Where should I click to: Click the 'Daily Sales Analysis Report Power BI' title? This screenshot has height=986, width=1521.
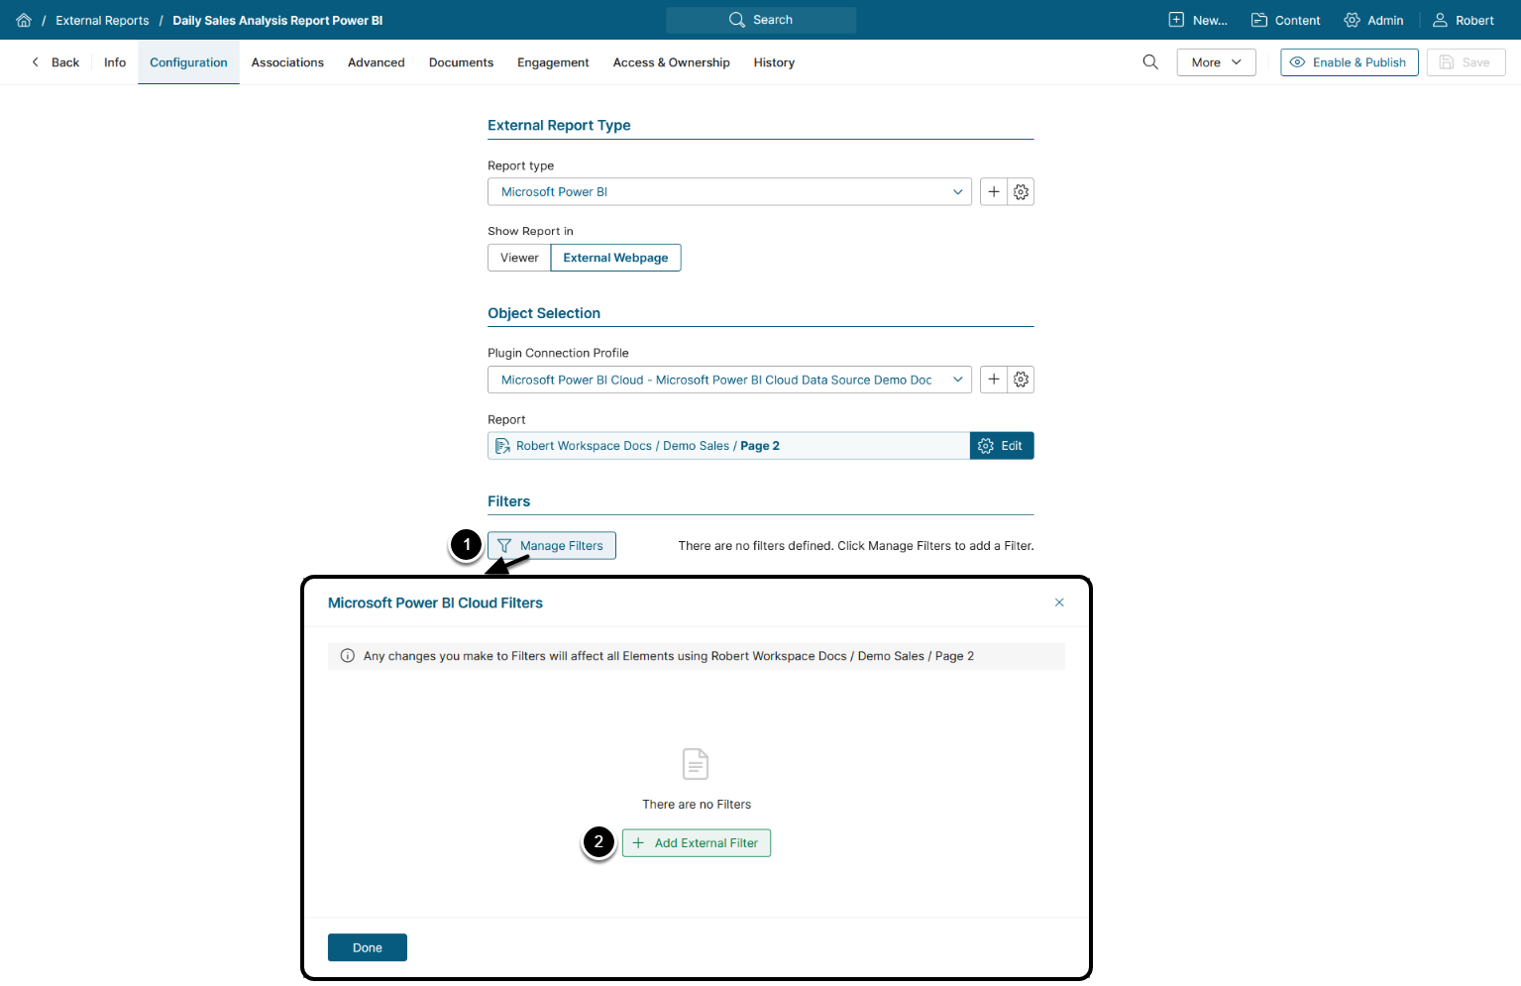tap(277, 20)
